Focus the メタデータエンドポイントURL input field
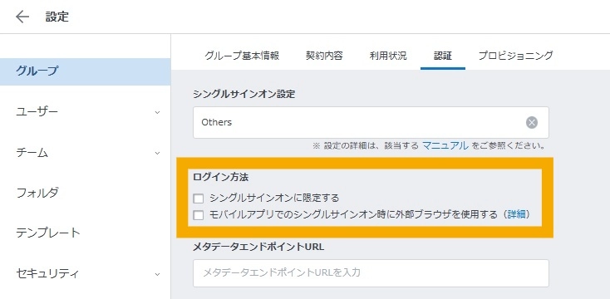 (371, 273)
